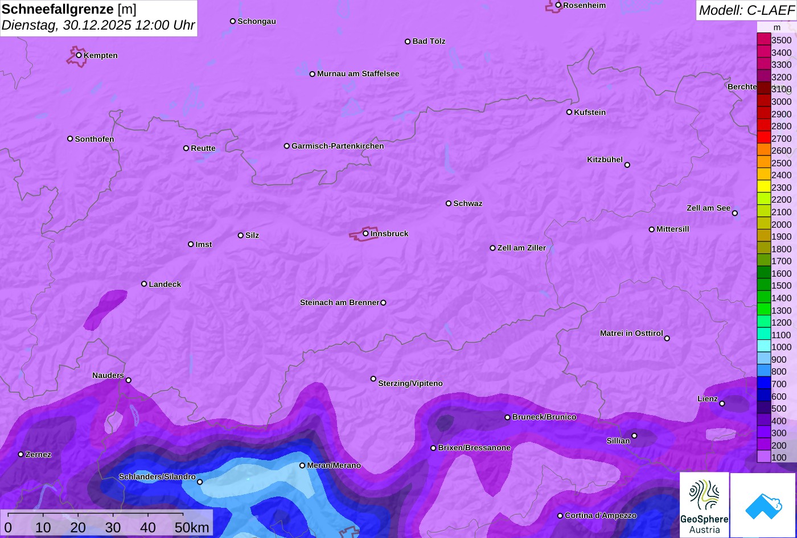Select the Nauders location dot
Screen dimensions: 797x538
129,380
